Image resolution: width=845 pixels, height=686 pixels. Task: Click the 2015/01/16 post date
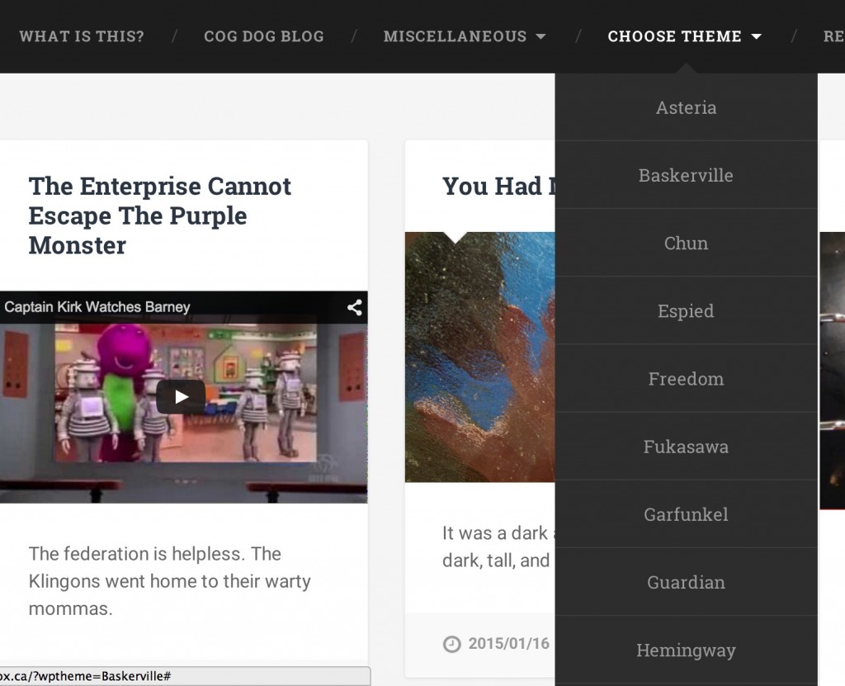pos(508,643)
